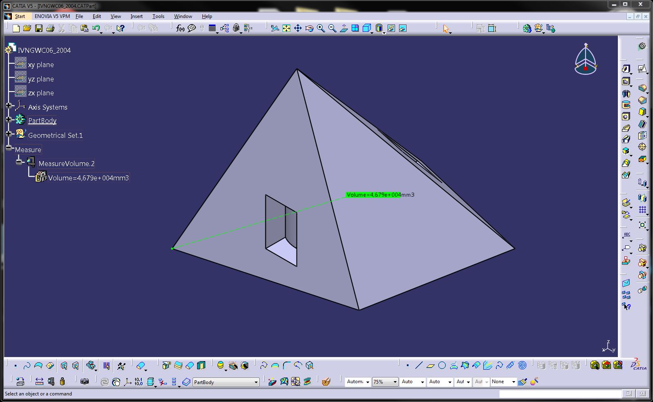Expand the Geometrical Set.1 node

point(9,134)
